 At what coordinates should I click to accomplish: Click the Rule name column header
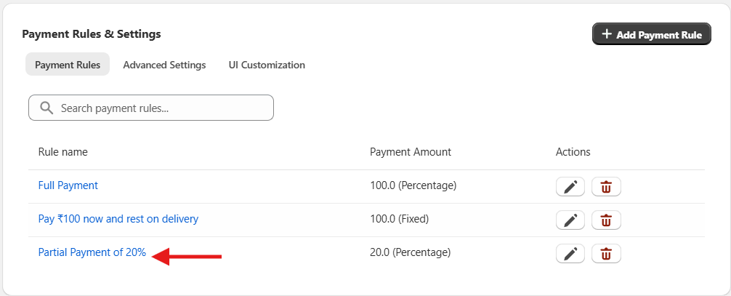(x=63, y=152)
